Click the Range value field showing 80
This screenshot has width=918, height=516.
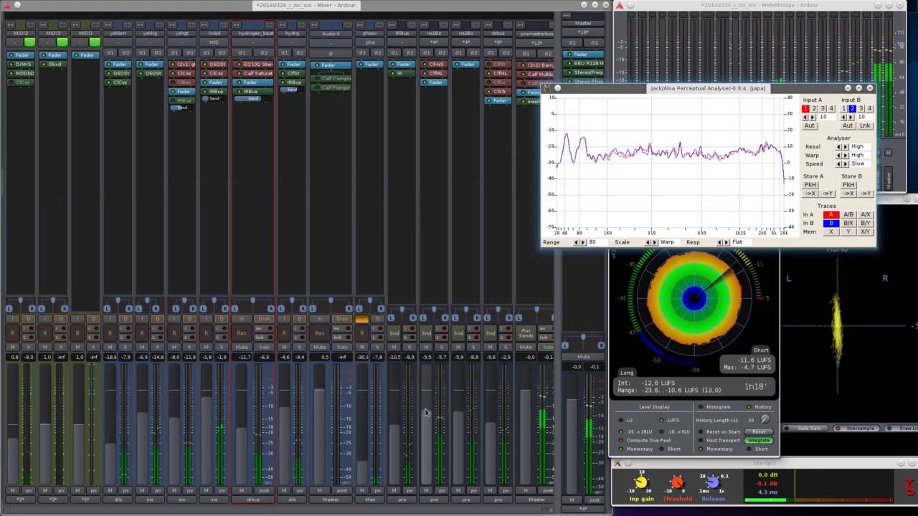[597, 242]
